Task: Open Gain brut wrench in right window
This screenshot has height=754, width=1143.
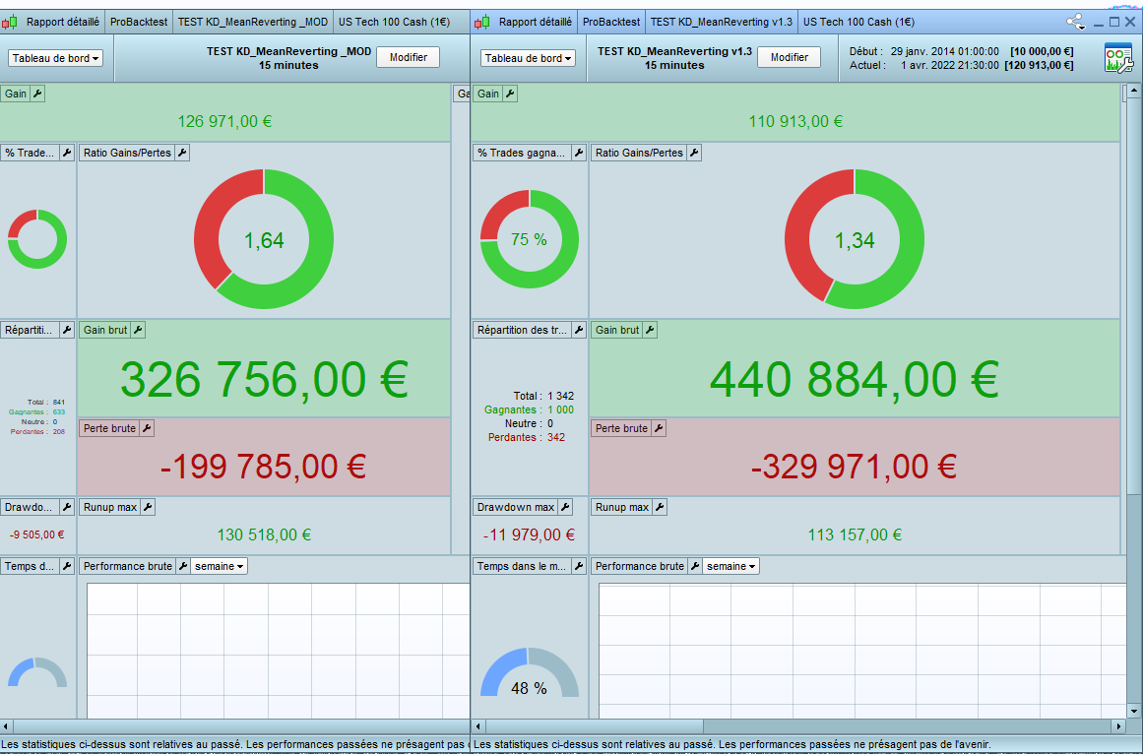Action: point(650,330)
